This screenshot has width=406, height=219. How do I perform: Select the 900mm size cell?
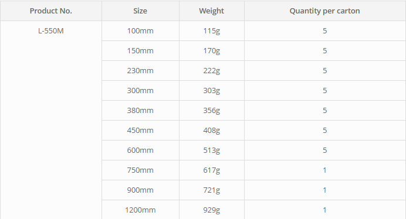(x=140, y=190)
